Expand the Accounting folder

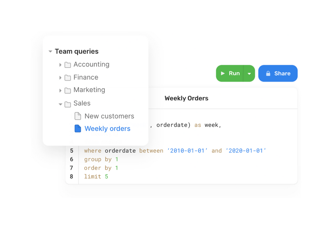tap(60, 64)
